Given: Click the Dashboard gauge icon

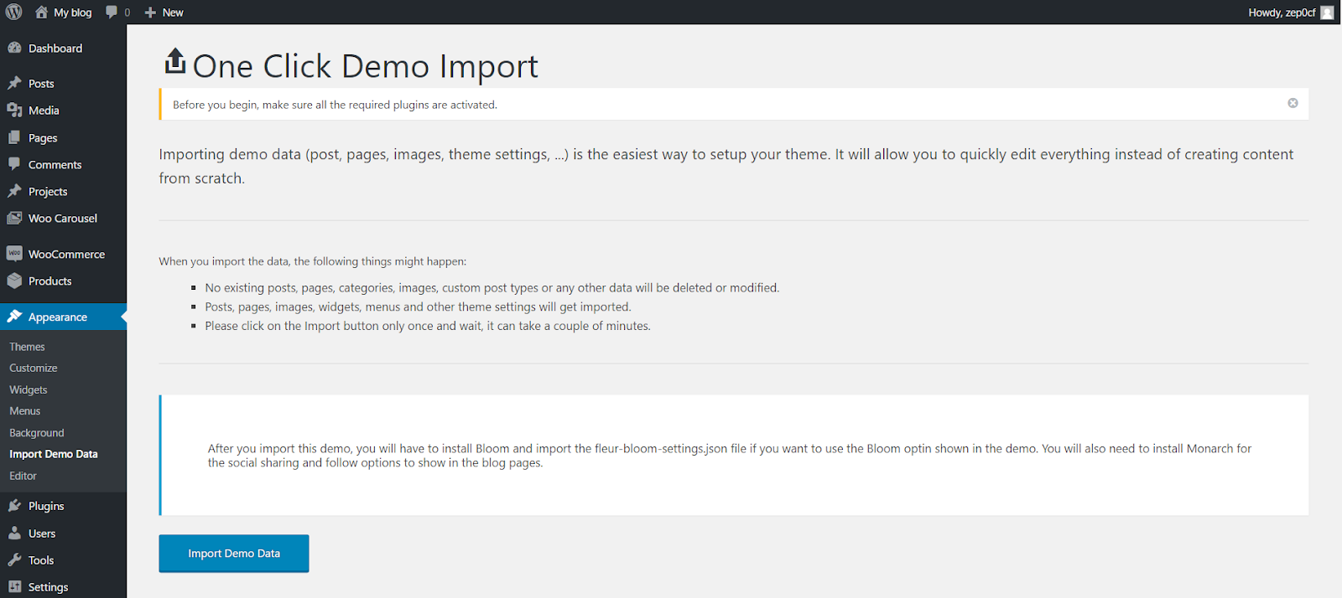Looking at the screenshot, I should [x=14, y=49].
